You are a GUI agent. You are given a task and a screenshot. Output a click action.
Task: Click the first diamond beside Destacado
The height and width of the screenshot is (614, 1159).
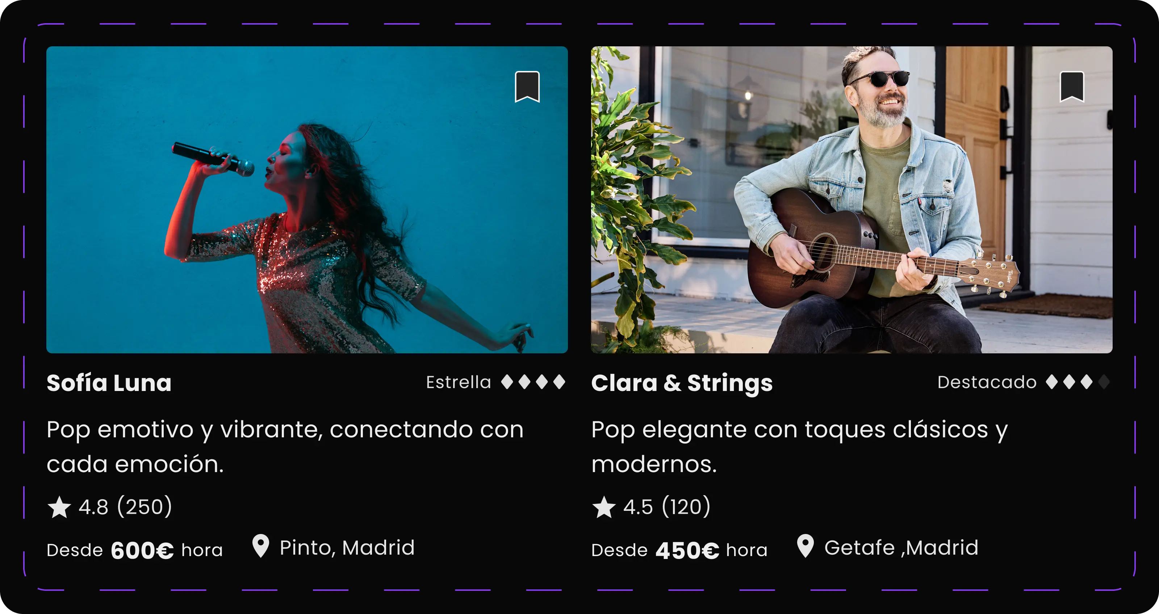(1051, 382)
